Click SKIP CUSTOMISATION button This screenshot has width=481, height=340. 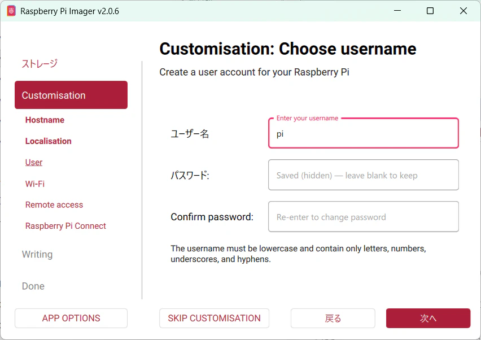click(214, 318)
